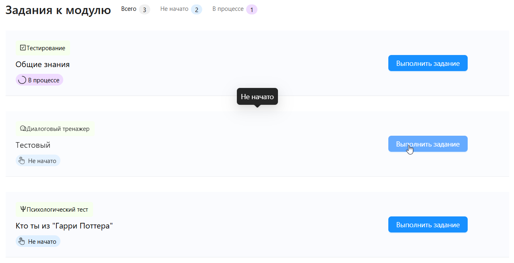
Task: Switch to the Не начато filter tab
Action: [174, 9]
